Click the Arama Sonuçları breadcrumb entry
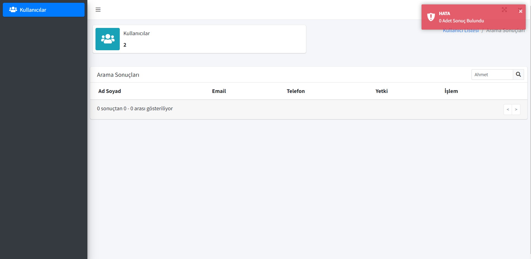Screen dimensions: 531x259 (x=506, y=31)
